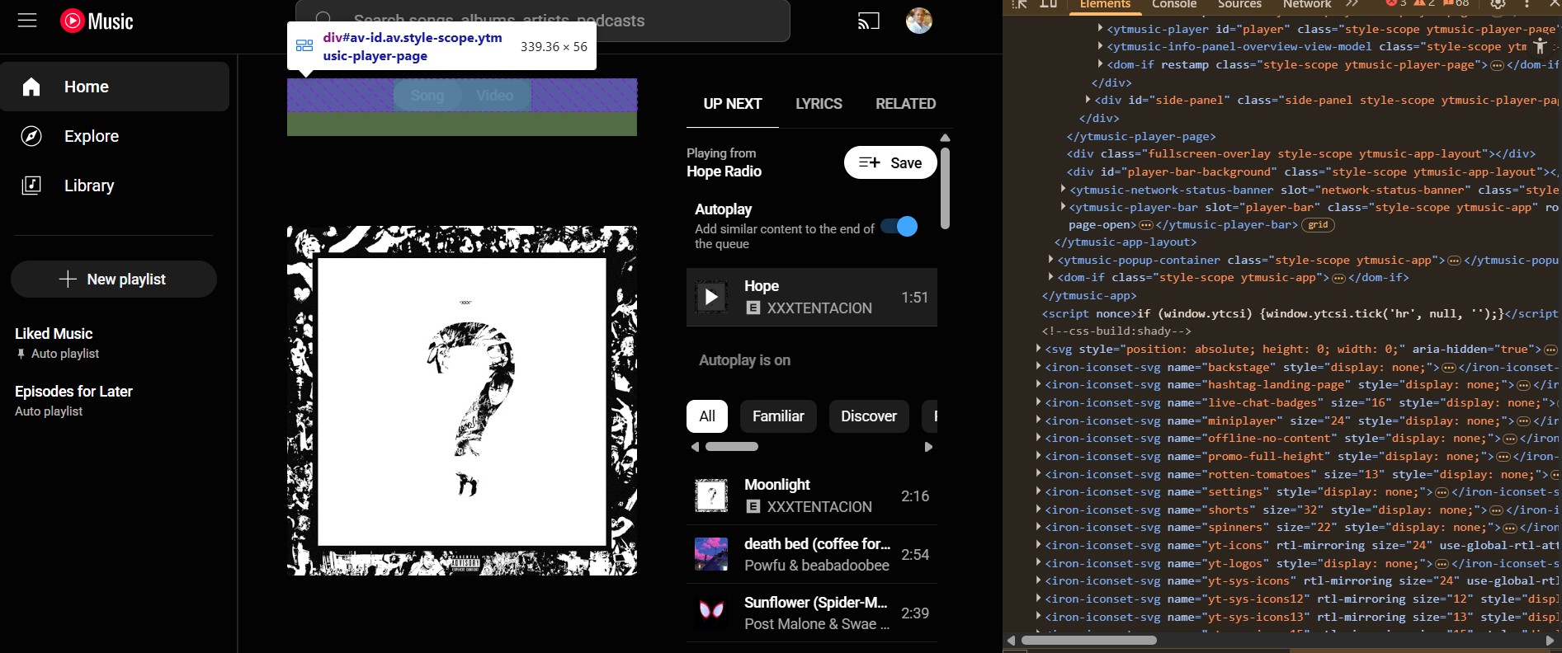1562x653 pixels.
Task: Switch to the Console tab
Action: 1174,4
